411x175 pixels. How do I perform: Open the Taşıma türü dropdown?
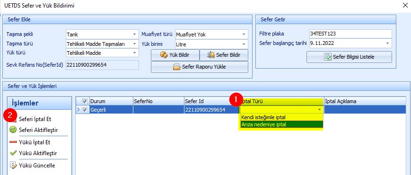click(134, 44)
